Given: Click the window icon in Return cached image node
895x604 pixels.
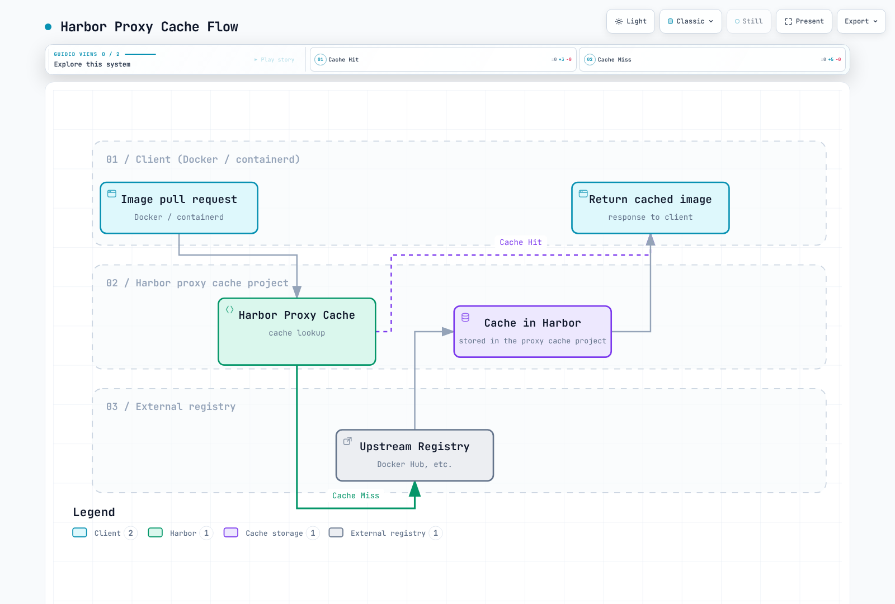Looking at the screenshot, I should pyautogui.click(x=583, y=194).
